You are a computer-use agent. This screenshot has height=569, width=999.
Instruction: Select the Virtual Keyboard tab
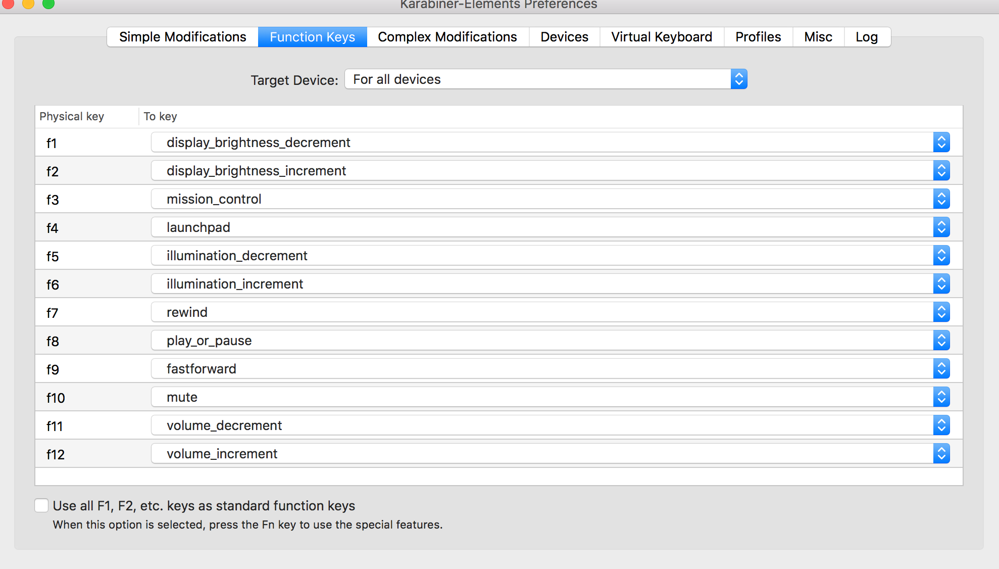661,37
